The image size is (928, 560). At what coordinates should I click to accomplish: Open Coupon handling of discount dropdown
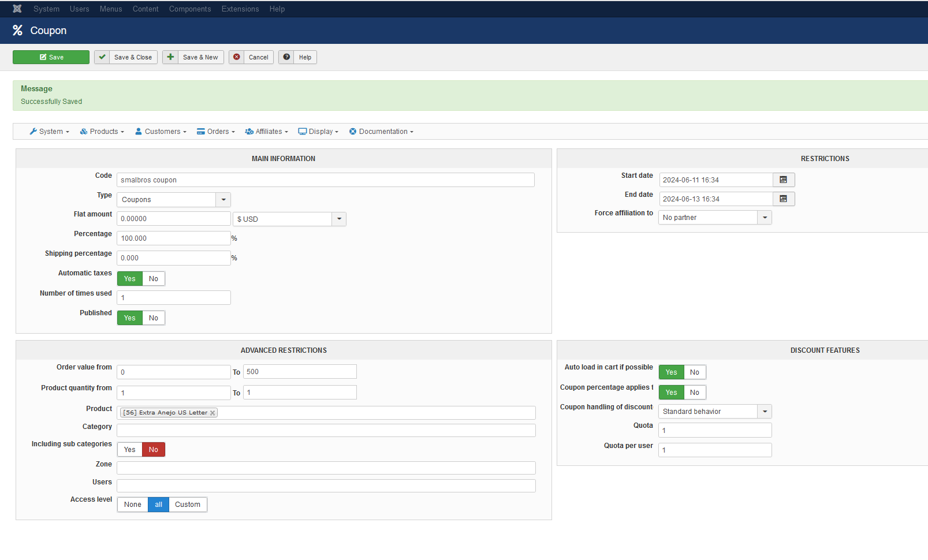point(715,412)
